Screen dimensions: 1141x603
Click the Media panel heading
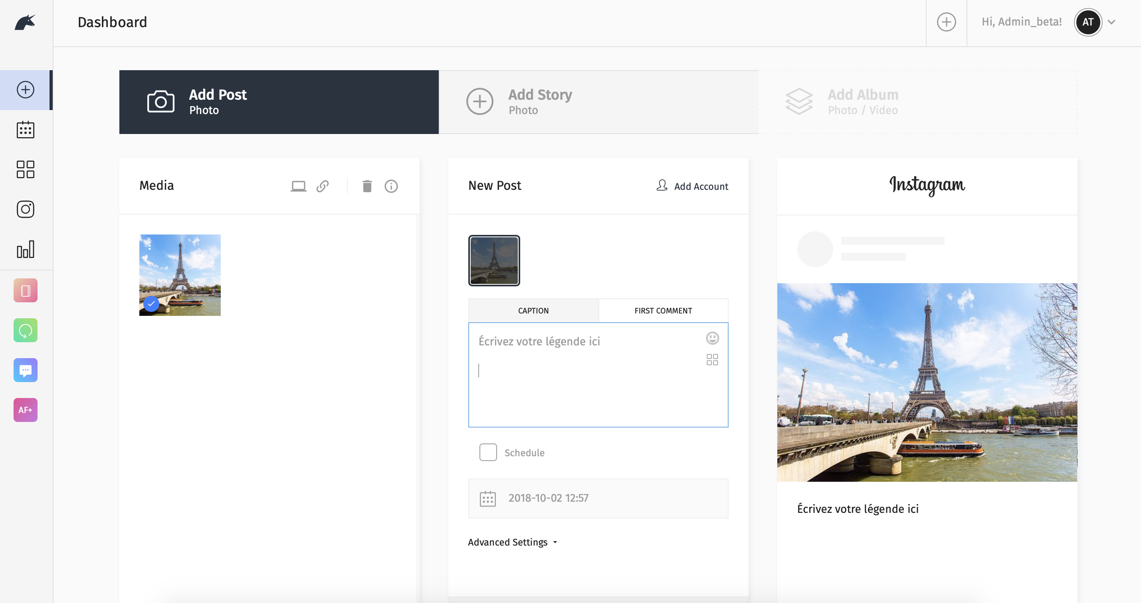coord(157,185)
